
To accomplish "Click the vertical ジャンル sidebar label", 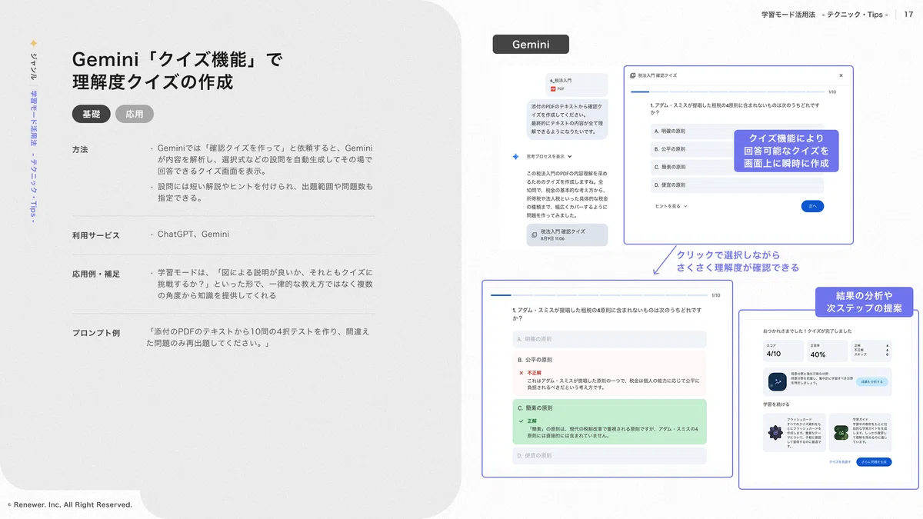I will (33, 65).
